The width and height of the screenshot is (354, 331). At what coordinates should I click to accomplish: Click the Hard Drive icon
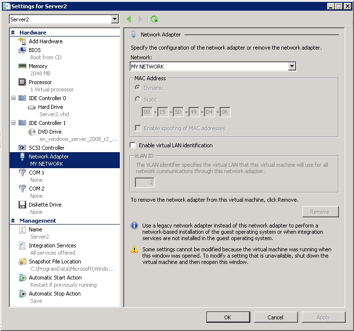pos(32,107)
